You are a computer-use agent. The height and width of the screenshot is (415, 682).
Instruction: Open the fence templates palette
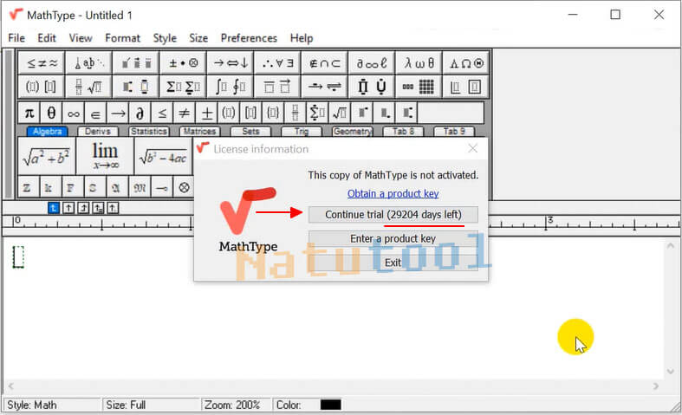(42, 87)
